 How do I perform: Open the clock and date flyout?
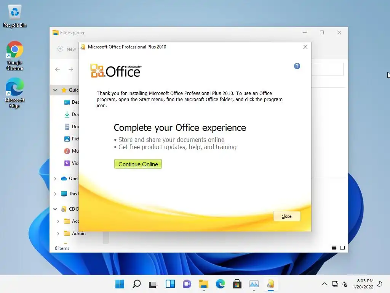click(363, 284)
